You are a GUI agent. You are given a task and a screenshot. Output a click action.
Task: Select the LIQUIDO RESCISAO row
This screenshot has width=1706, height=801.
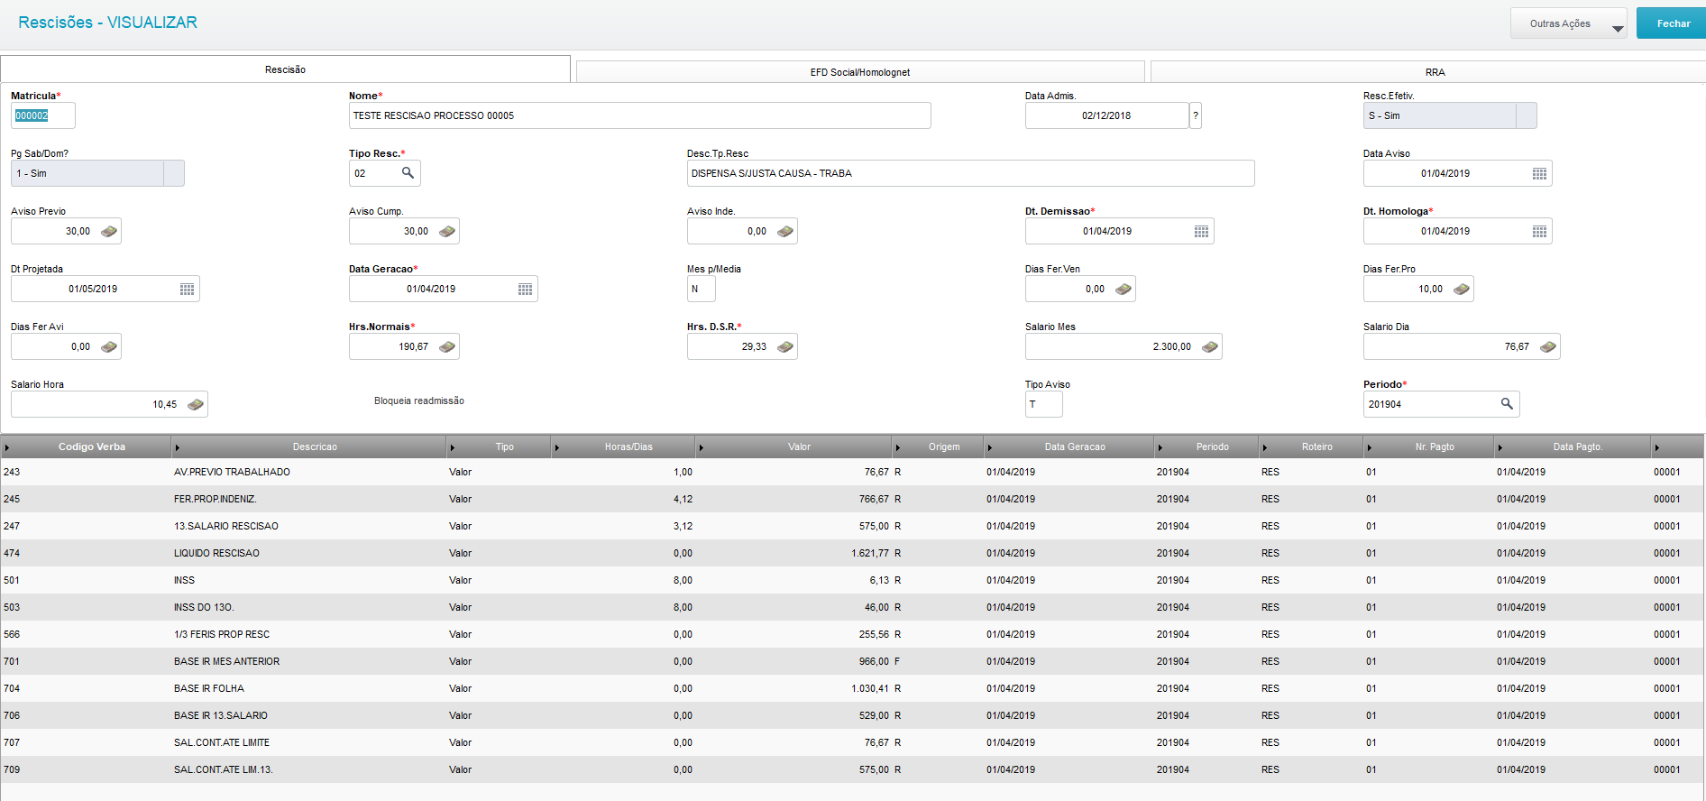click(x=852, y=553)
